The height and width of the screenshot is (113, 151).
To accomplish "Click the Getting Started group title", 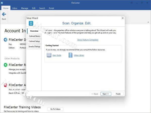I will pos(52,45).
